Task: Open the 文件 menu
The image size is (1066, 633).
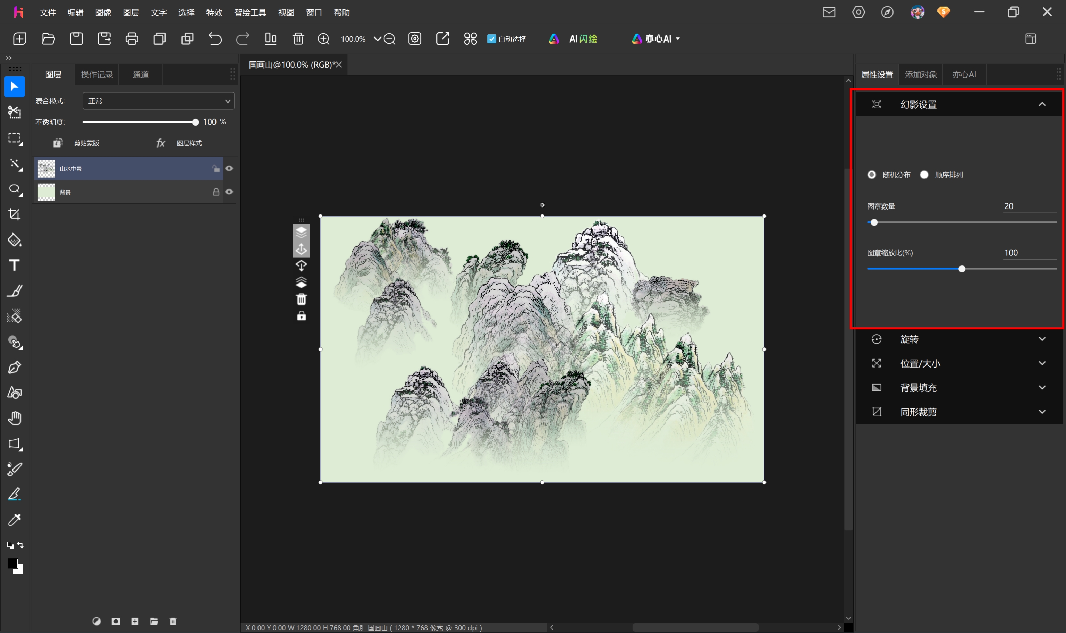Action: click(48, 12)
